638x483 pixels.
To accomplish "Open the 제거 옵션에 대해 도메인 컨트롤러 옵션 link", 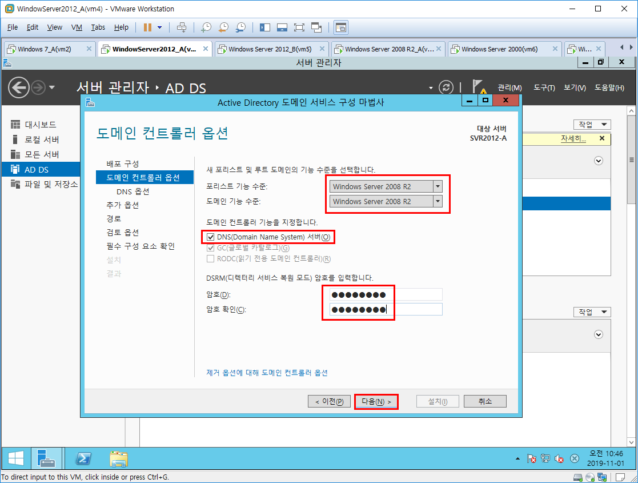I will (267, 373).
